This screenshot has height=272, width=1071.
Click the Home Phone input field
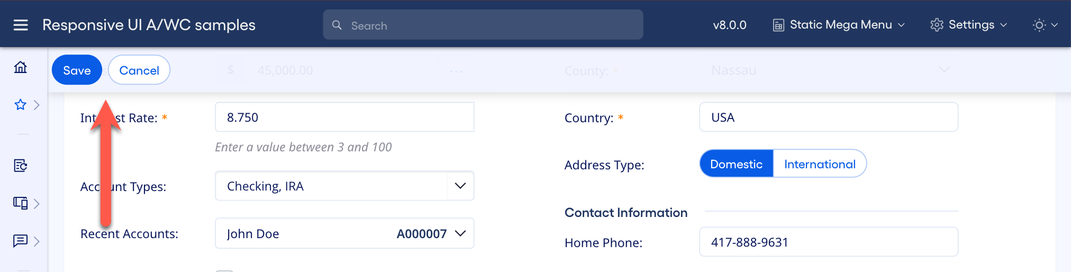coord(828,242)
